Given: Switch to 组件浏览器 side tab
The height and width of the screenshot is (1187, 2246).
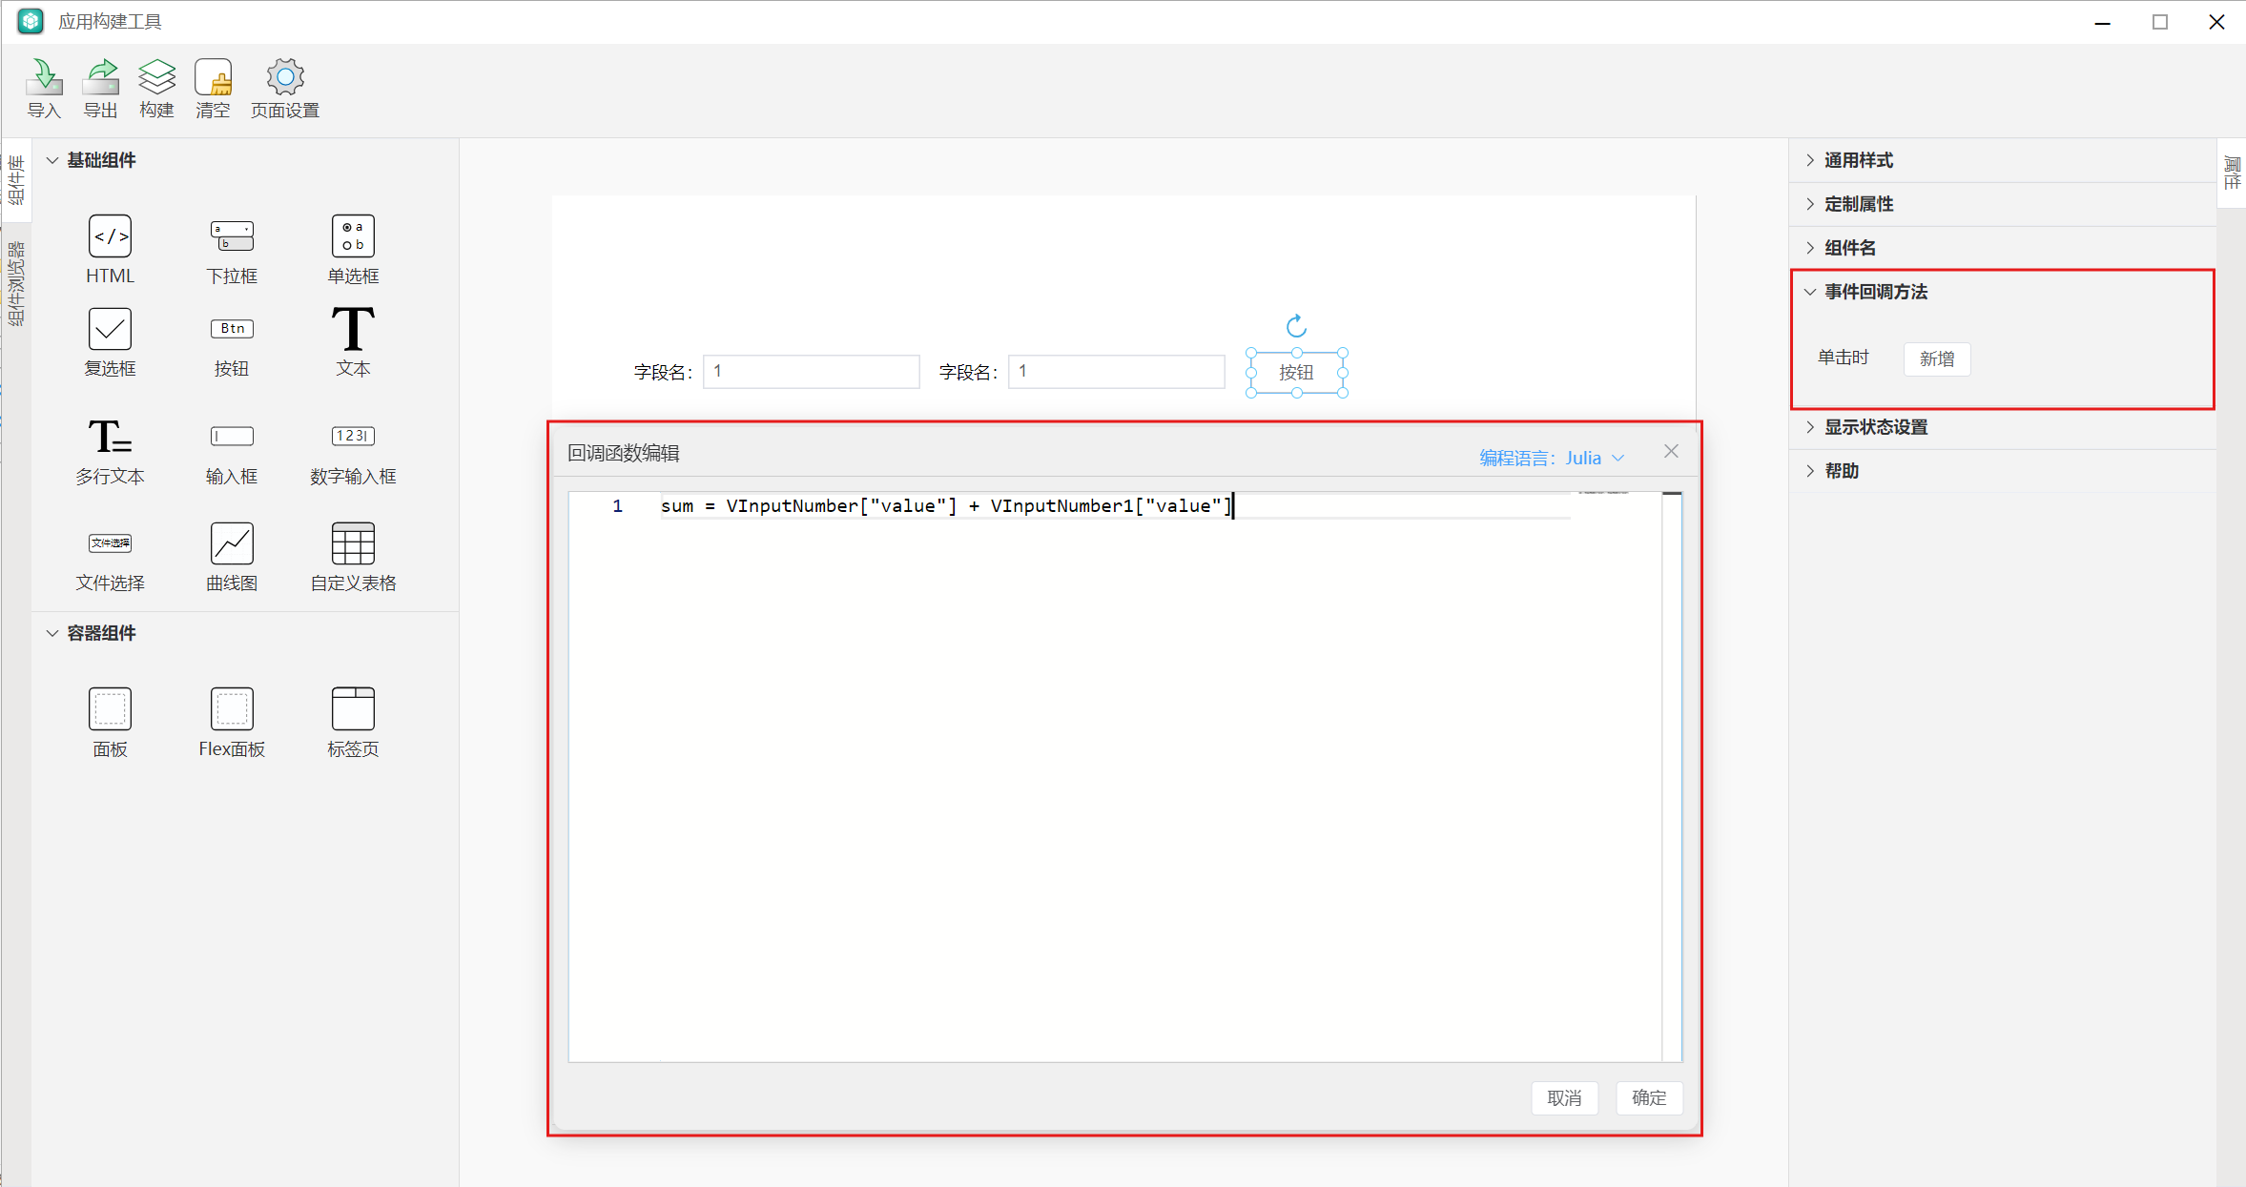Looking at the screenshot, I should (x=15, y=283).
